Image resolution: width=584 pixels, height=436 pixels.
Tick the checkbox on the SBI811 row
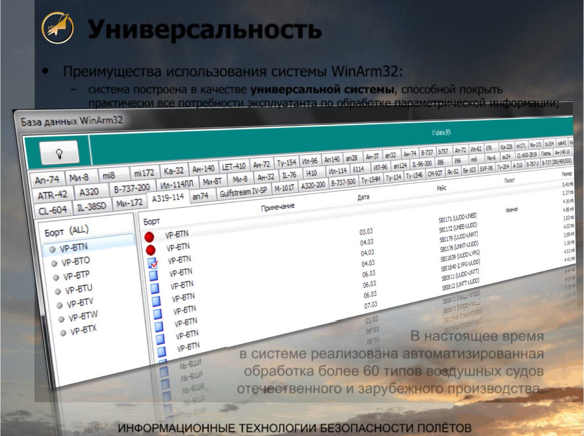158,314
